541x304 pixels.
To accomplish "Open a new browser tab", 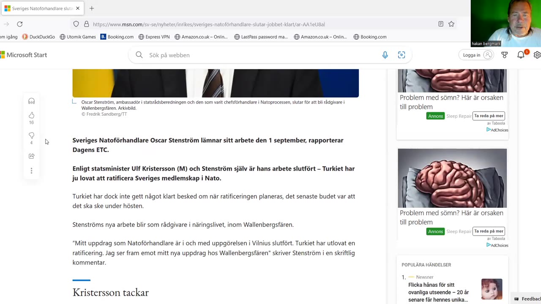I will pos(92,8).
